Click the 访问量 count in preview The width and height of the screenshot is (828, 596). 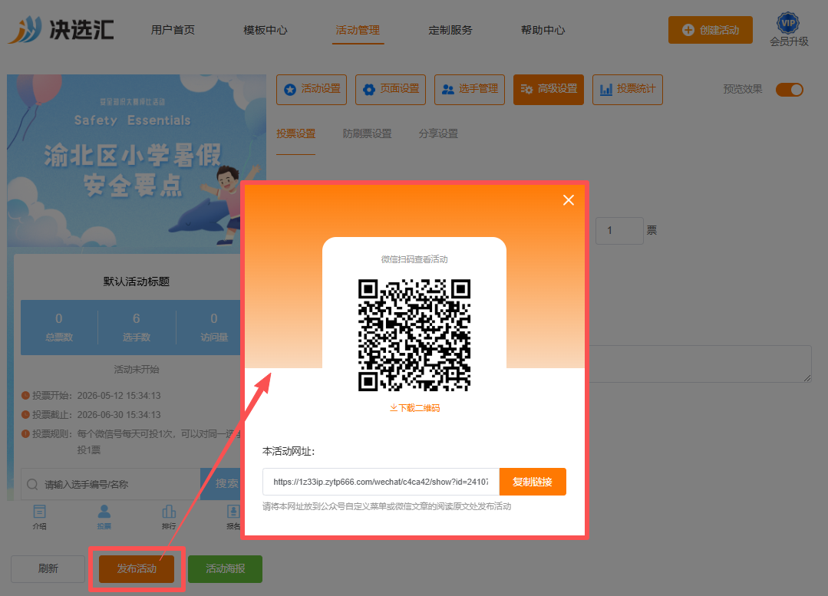(214, 328)
